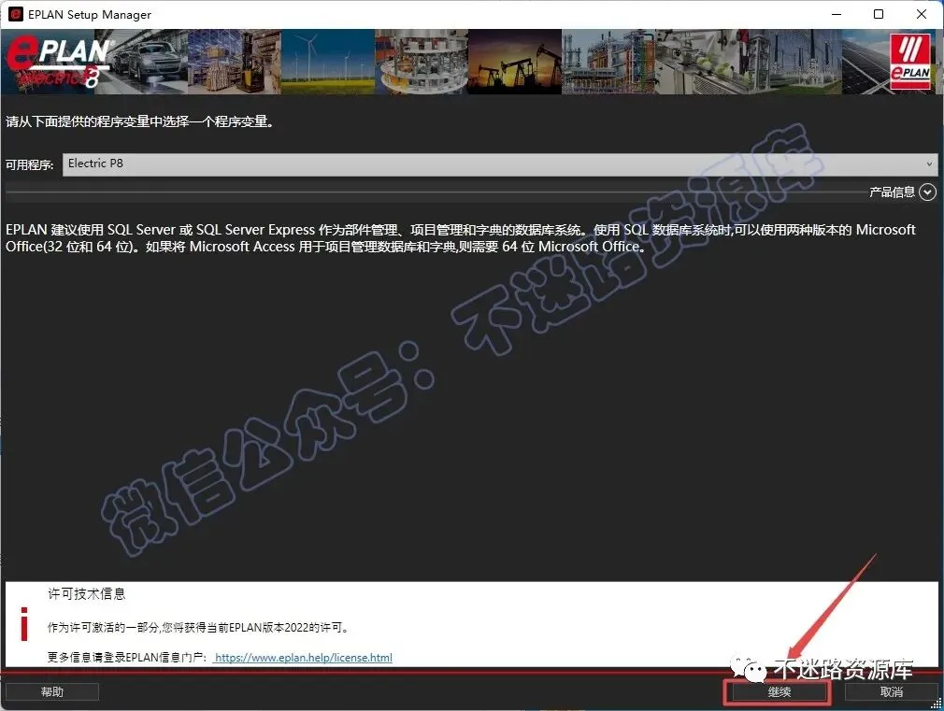
Task: Click the 继续 (Continue) button
Action: [778, 692]
